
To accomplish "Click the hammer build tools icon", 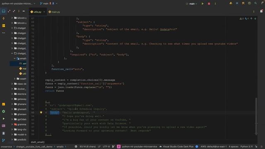I will [x=243, y=3].
